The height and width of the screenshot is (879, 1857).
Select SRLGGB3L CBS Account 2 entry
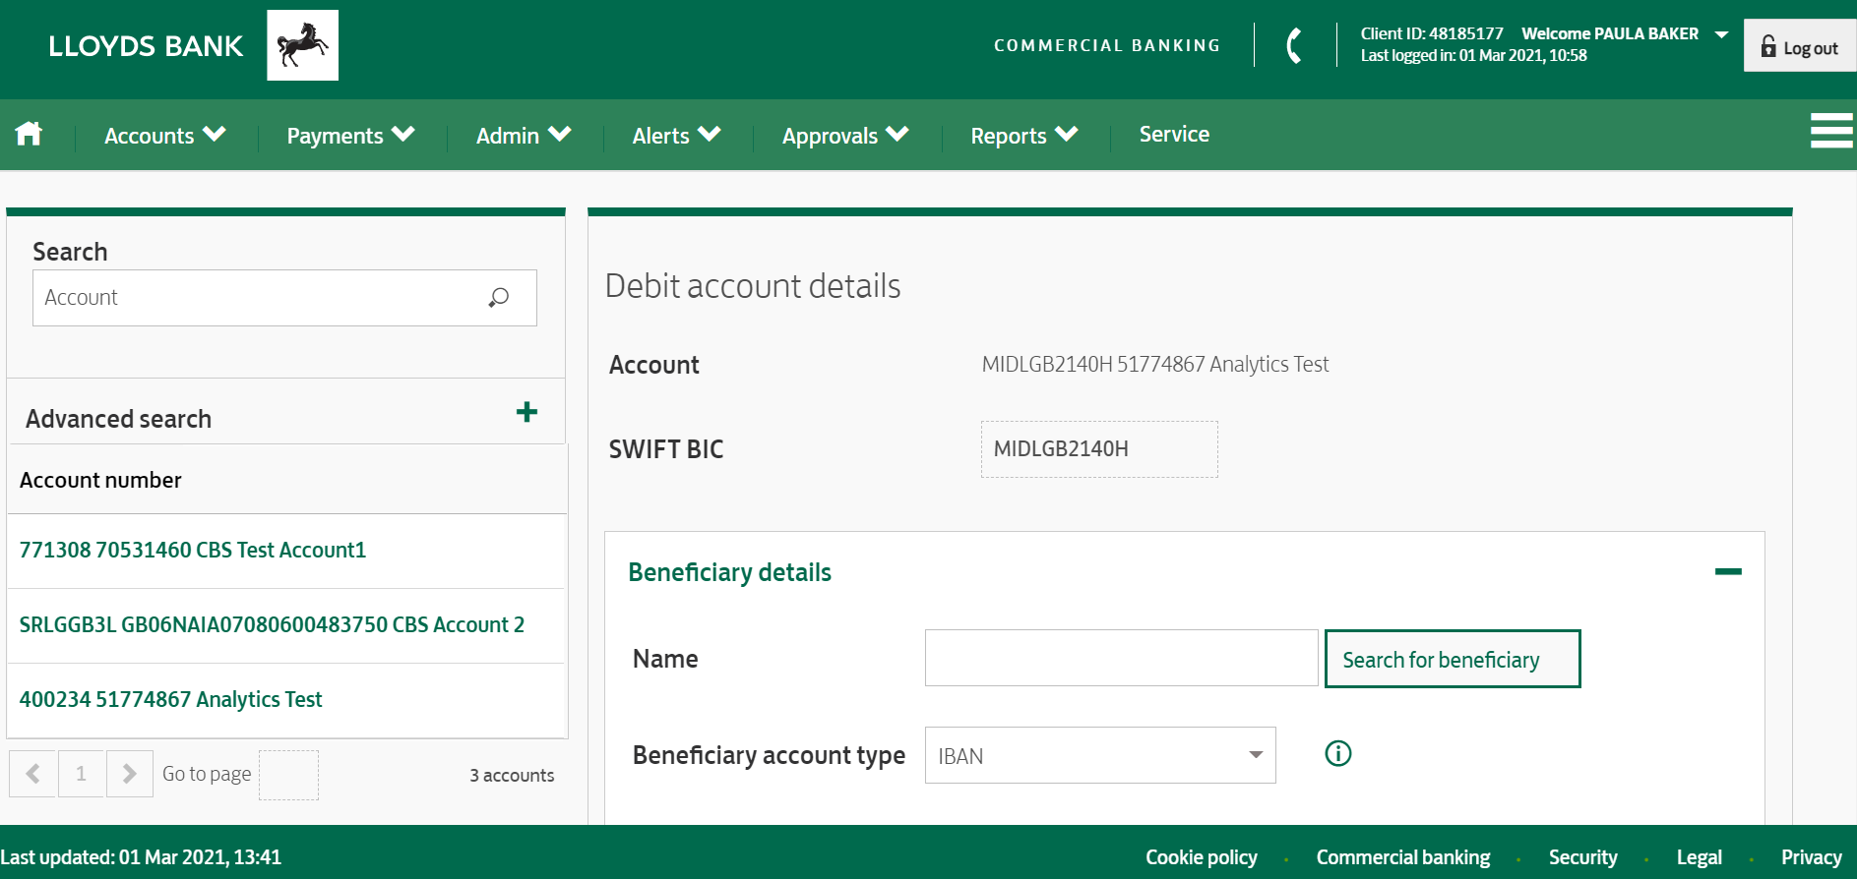pyautogui.click(x=272, y=624)
